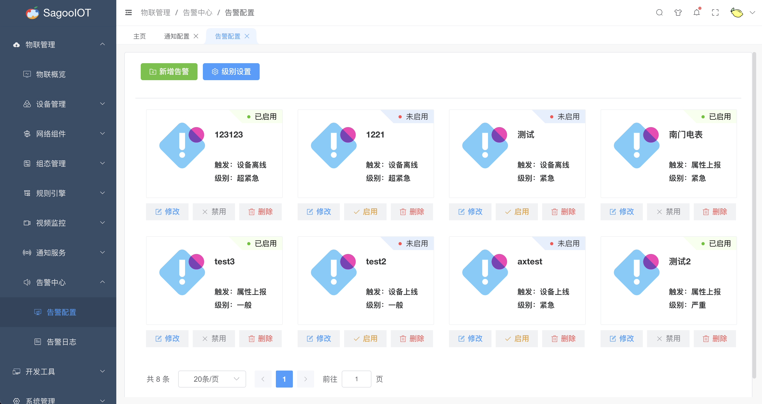The height and width of the screenshot is (404, 762).
Task: Open 告警日志 in sidebar
Action: point(61,342)
